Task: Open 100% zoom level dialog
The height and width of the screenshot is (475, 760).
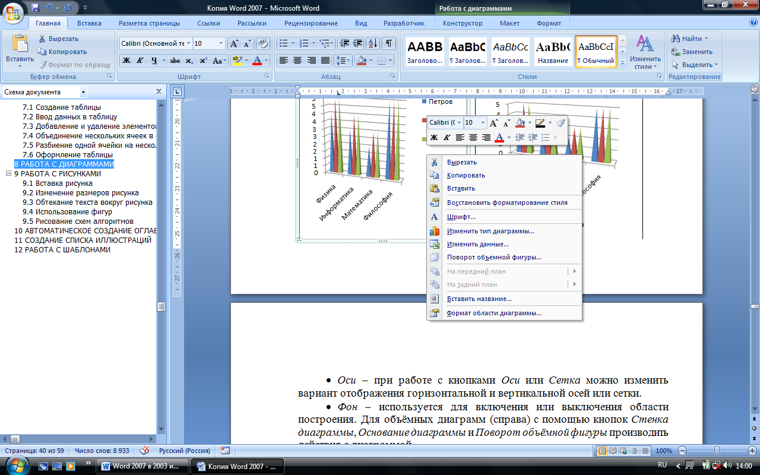Action: 664,451
